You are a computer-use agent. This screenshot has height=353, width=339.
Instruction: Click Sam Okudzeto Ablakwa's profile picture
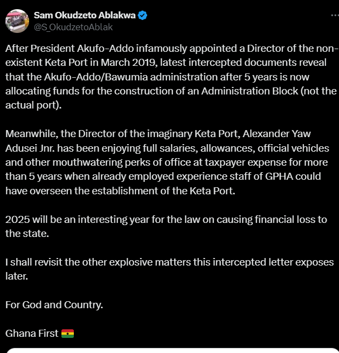[17, 20]
